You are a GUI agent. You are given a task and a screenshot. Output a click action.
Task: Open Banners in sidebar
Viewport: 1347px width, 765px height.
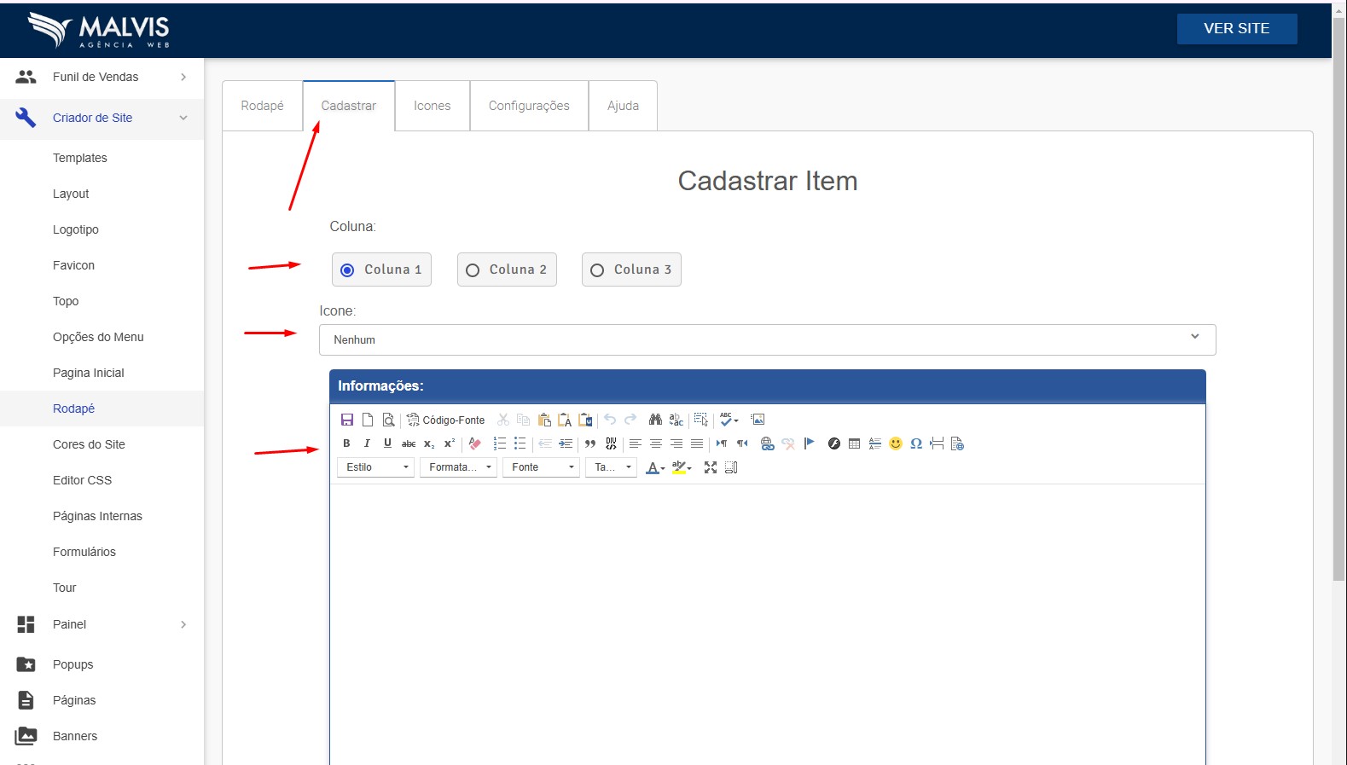click(x=75, y=736)
